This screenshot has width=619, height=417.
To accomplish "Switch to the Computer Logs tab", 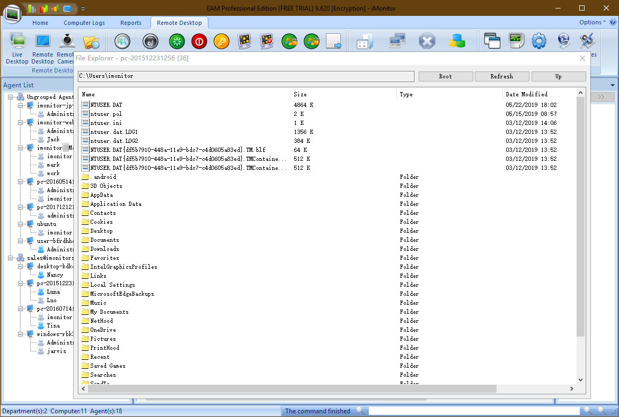I will point(84,23).
